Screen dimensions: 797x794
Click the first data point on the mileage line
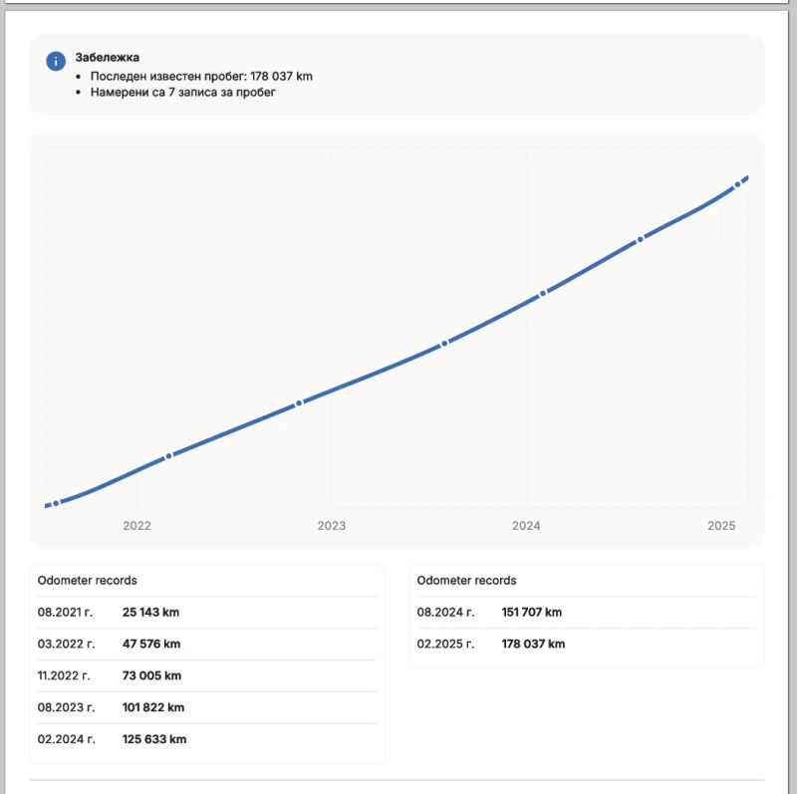(56, 503)
